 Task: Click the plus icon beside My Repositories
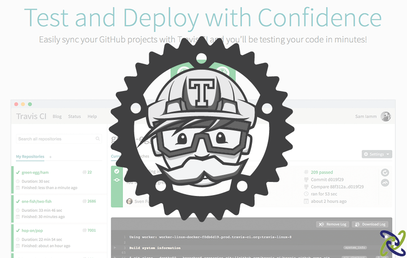(x=50, y=157)
